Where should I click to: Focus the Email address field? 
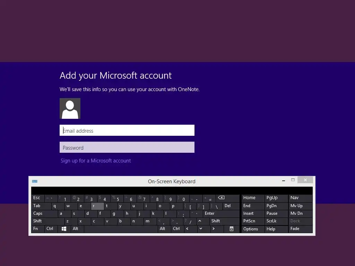pyautogui.click(x=127, y=130)
